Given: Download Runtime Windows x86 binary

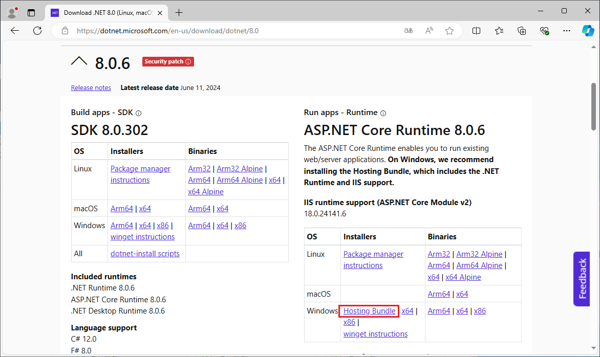Looking at the screenshot, I should pyautogui.click(x=480, y=311).
